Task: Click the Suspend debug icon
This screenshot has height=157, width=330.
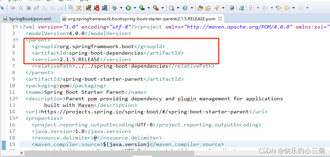Action: tap(21, 8)
